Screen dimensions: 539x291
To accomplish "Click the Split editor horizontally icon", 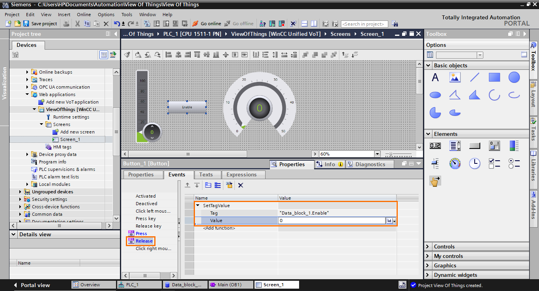I will (304, 24).
